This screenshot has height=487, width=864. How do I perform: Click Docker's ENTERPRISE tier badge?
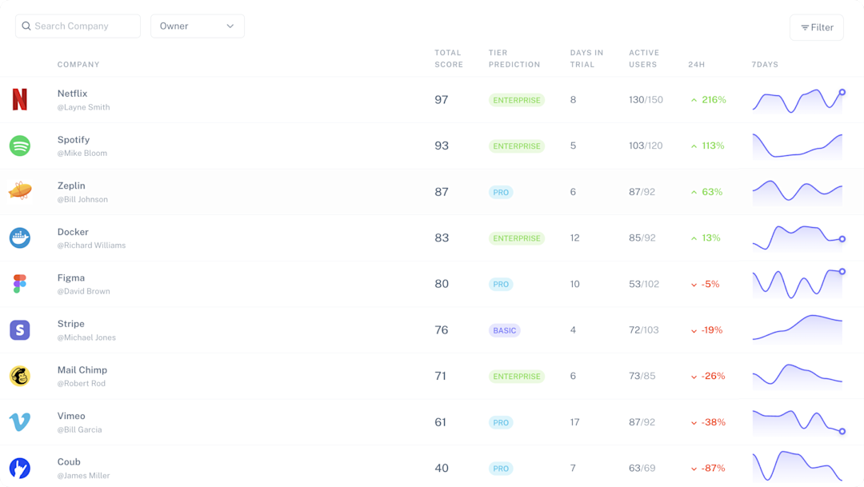coord(516,238)
